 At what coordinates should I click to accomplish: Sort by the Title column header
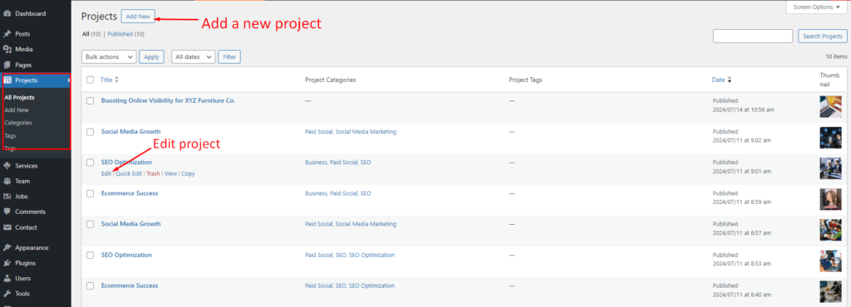106,80
